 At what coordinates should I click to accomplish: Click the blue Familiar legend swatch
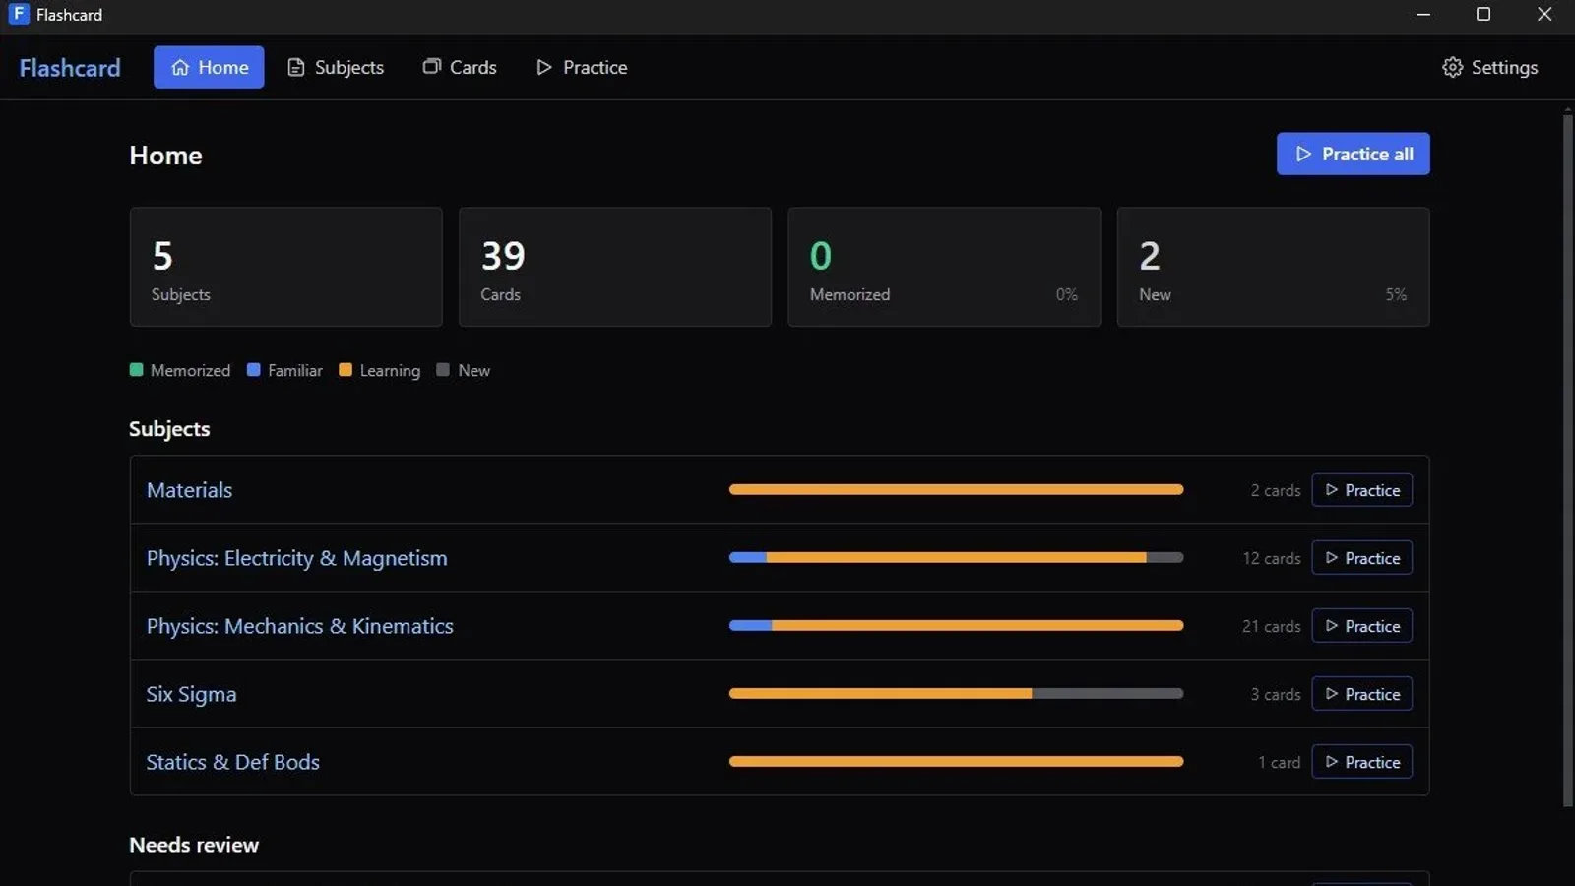click(x=253, y=370)
